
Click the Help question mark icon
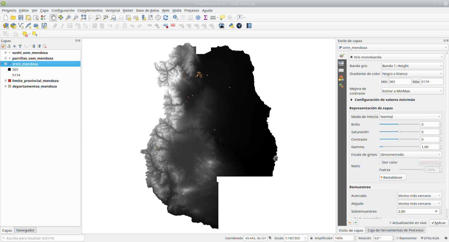point(249,26)
